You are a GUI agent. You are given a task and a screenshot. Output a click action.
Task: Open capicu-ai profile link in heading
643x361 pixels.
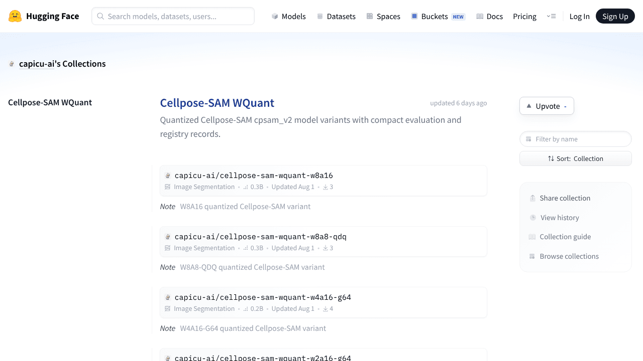pos(36,64)
